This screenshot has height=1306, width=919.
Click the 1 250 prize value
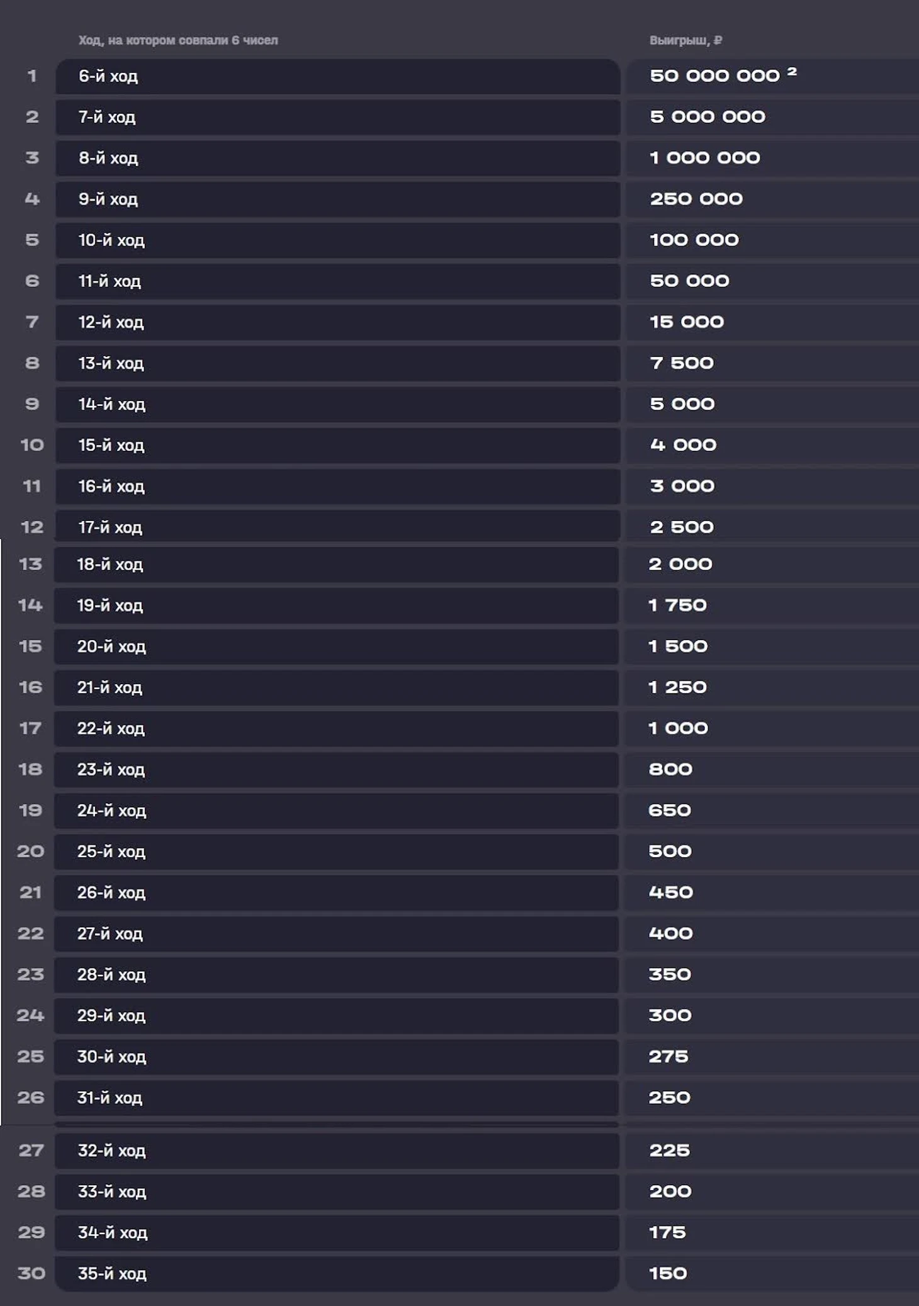point(677,687)
